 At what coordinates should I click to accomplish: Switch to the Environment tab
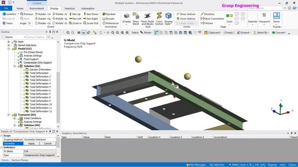(37, 8)
